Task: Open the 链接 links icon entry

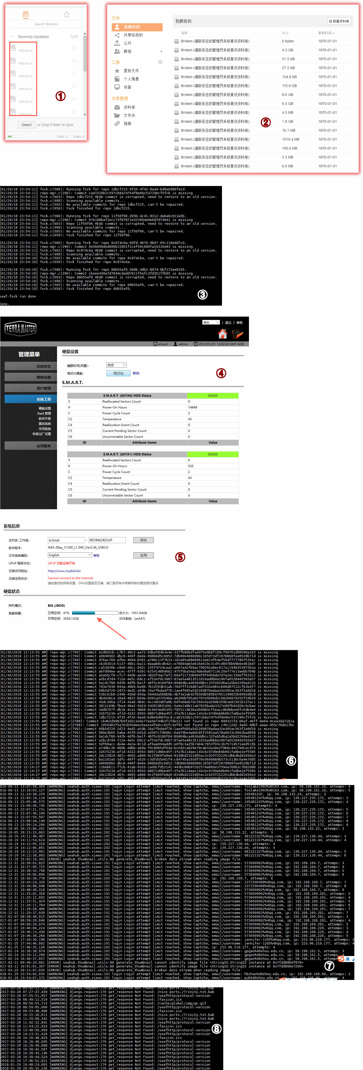Action: (x=117, y=124)
